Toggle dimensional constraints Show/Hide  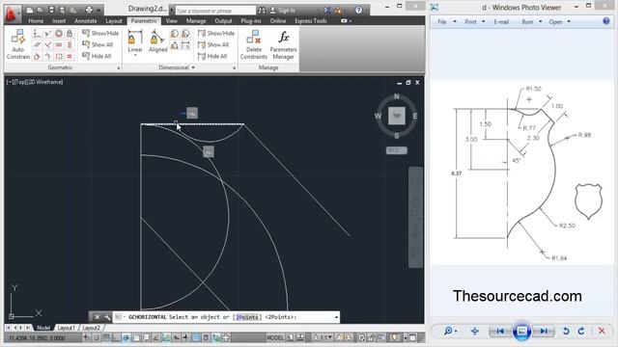coord(216,34)
